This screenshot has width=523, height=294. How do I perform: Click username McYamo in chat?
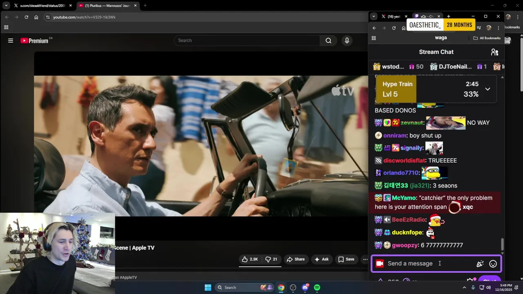(404, 198)
